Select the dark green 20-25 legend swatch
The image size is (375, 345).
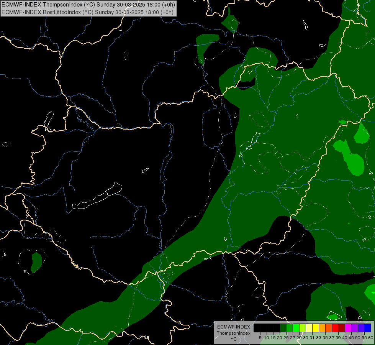pos(283,328)
